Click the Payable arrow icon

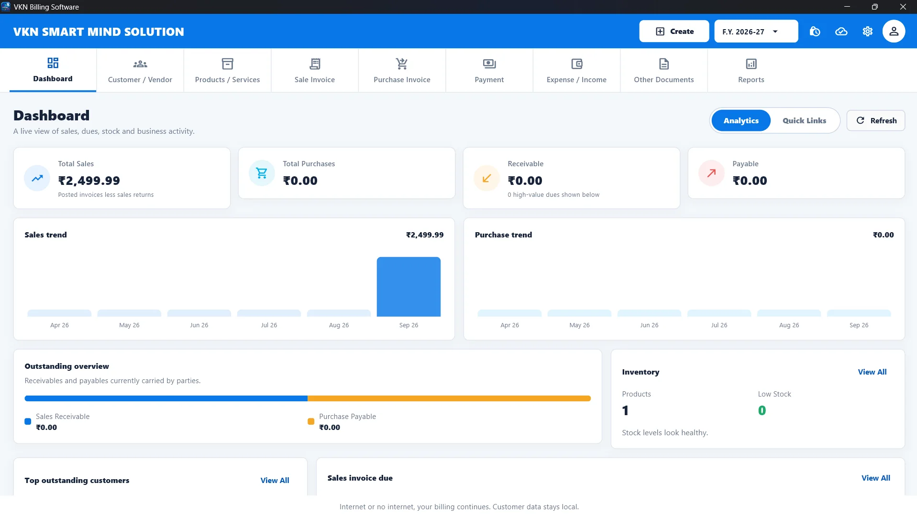pos(711,173)
